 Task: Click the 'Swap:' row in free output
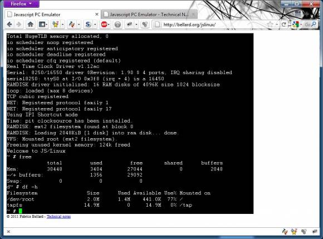click(x=75, y=181)
